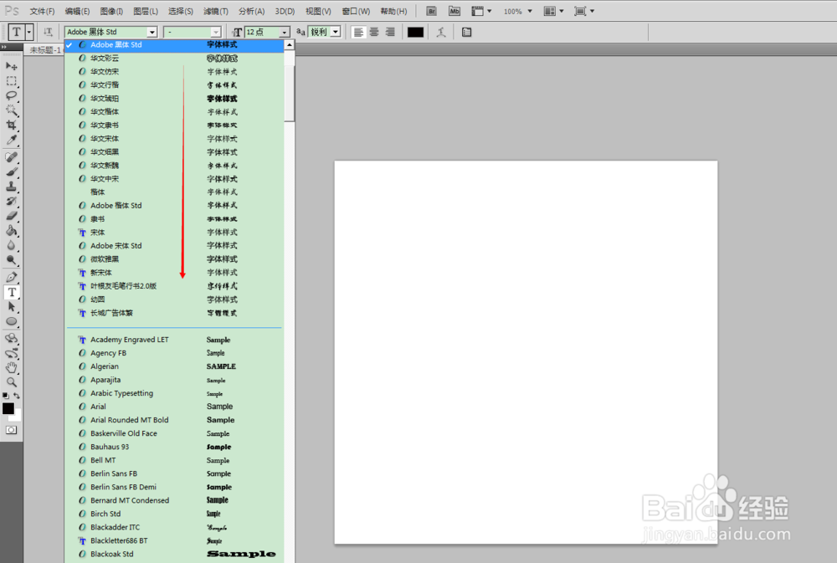This screenshot has width=837, height=563.
Task: Open the 图像(I) menu
Action: coord(111,11)
